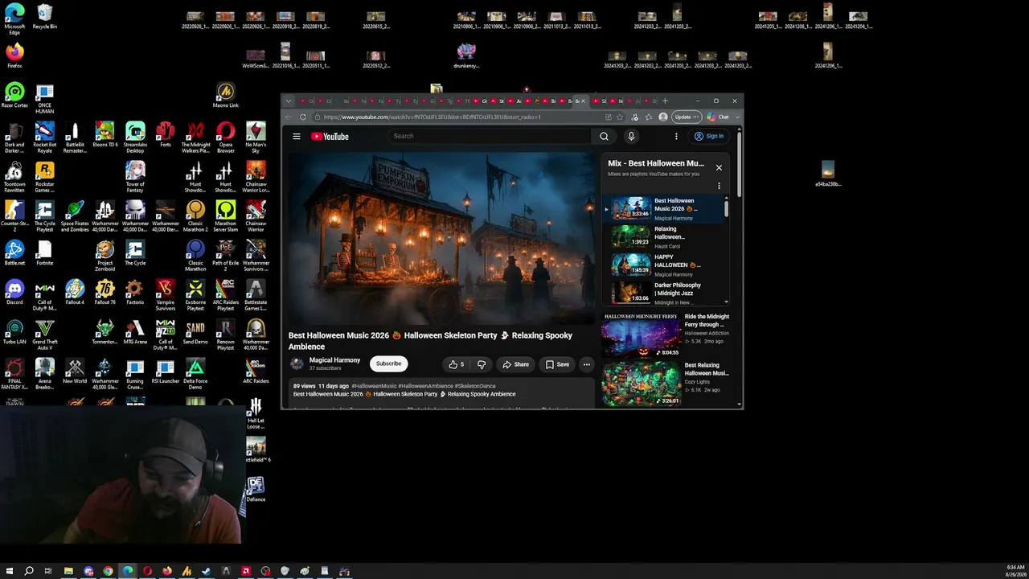
Task: Save the video to a playlist
Action: click(557, 364)
